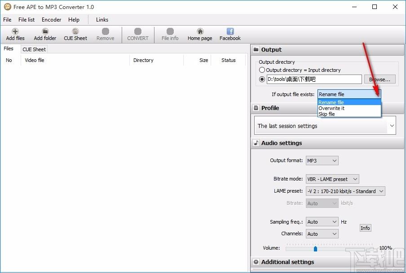Click the Video file column header

pyautogui.click(x=75, y=60)
